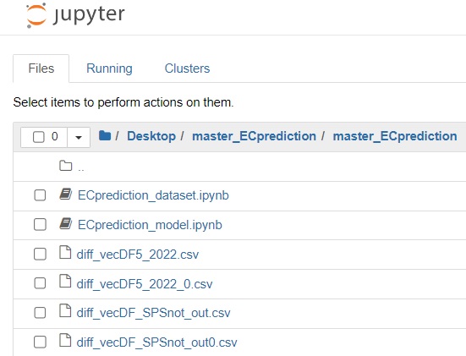Switch to the Running tab
The width and height of the screenshot is (466, 356).
(x=109, y=68)
